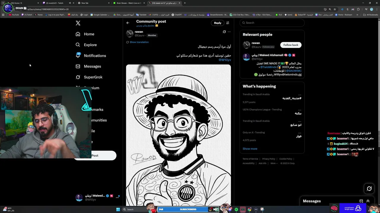
Task: Open Explore page
Action: (86, 45)
